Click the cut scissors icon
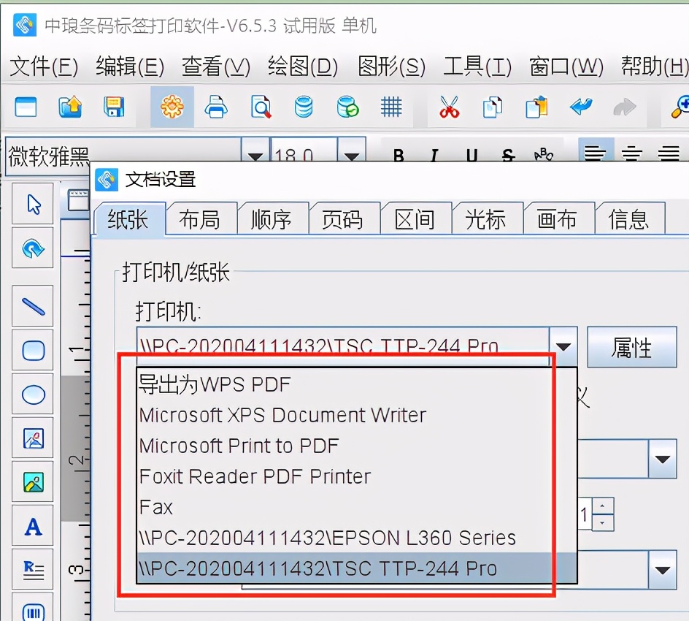The height and width of the screenshot is (621, 689). coord(448,106)
